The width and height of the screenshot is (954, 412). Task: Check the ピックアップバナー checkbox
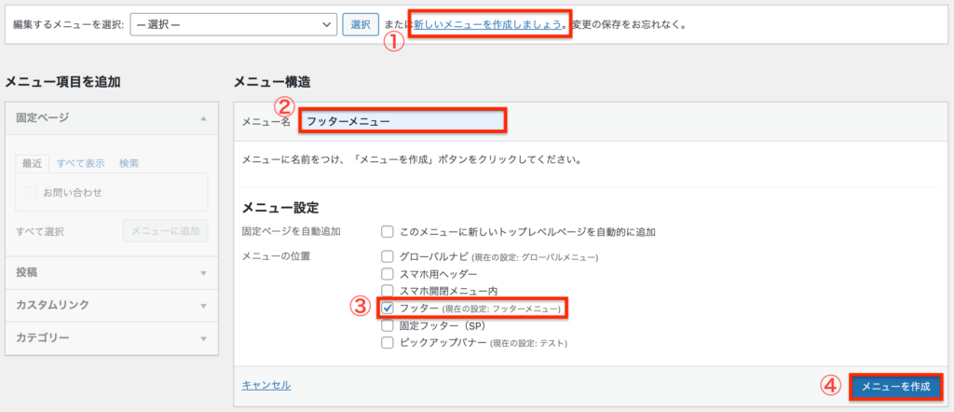[387, 343]
